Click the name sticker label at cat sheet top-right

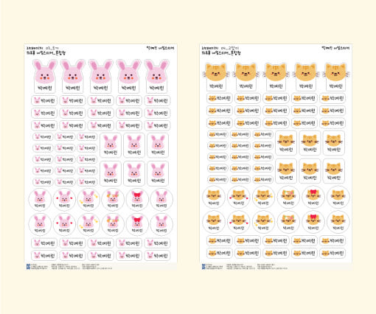(x=335, y=48)
